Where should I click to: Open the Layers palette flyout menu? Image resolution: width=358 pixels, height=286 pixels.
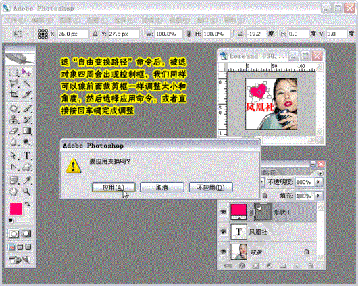coord(320,173)
